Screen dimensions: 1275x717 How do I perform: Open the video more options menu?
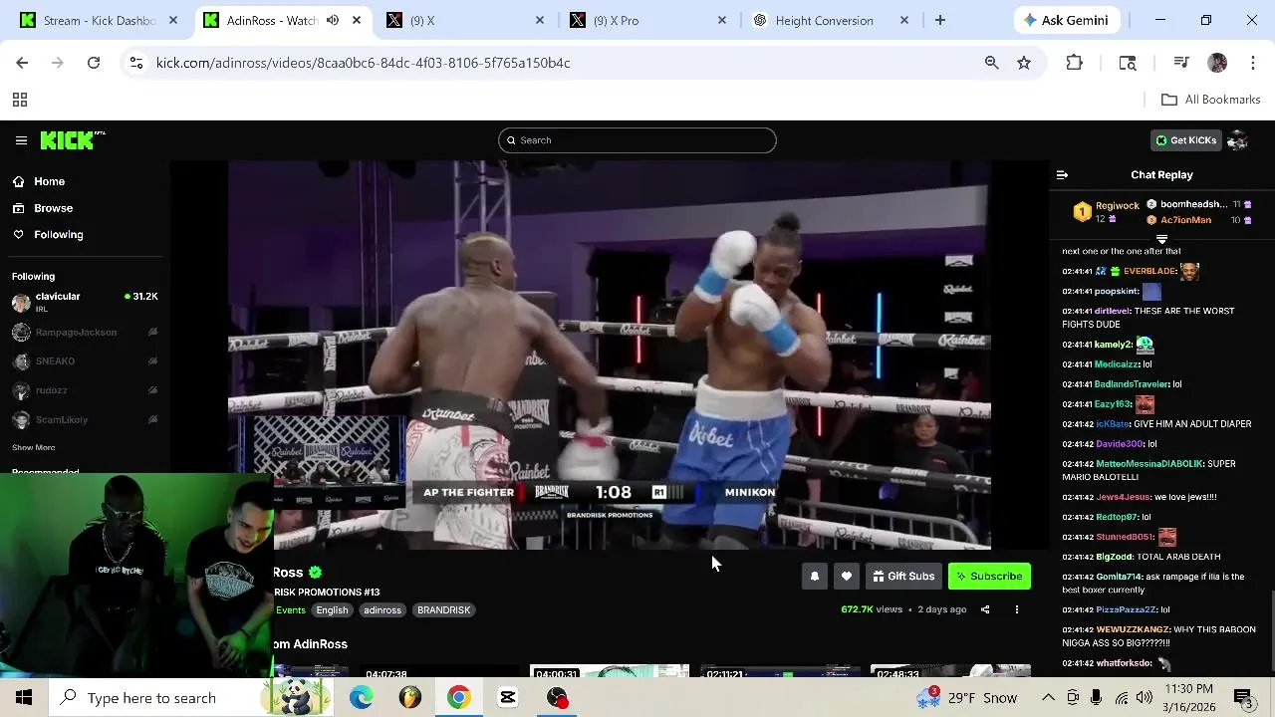point(1016,609)
